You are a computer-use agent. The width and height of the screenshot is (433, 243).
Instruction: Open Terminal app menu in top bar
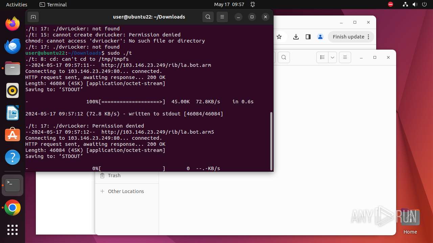point(53,4)
